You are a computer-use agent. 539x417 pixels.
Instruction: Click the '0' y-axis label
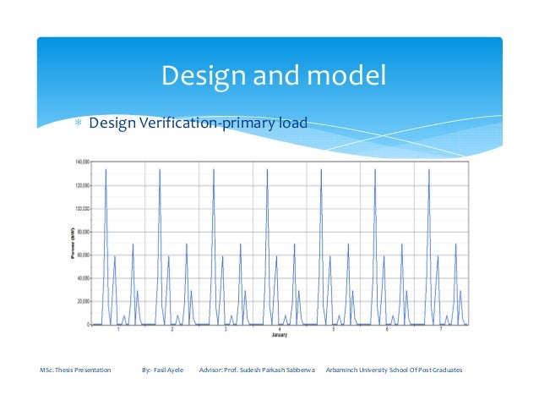click(89, 325)
